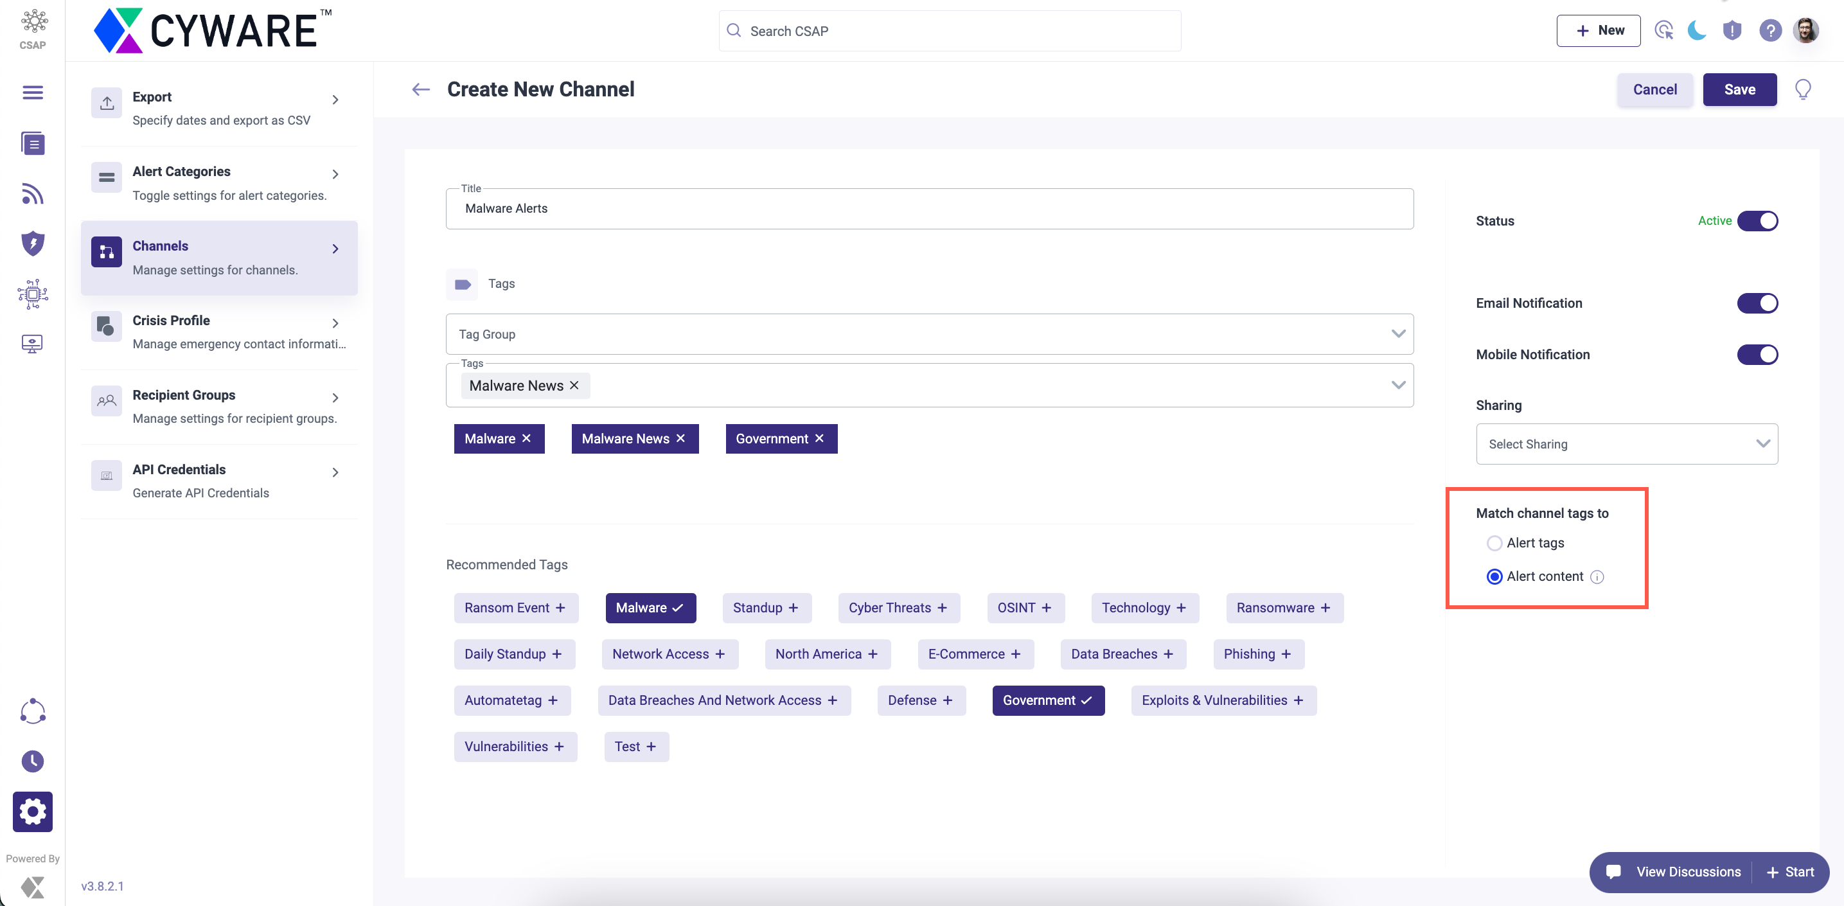
Task: Click the CSAP home dashboard icon
Action: coord(31,30)
